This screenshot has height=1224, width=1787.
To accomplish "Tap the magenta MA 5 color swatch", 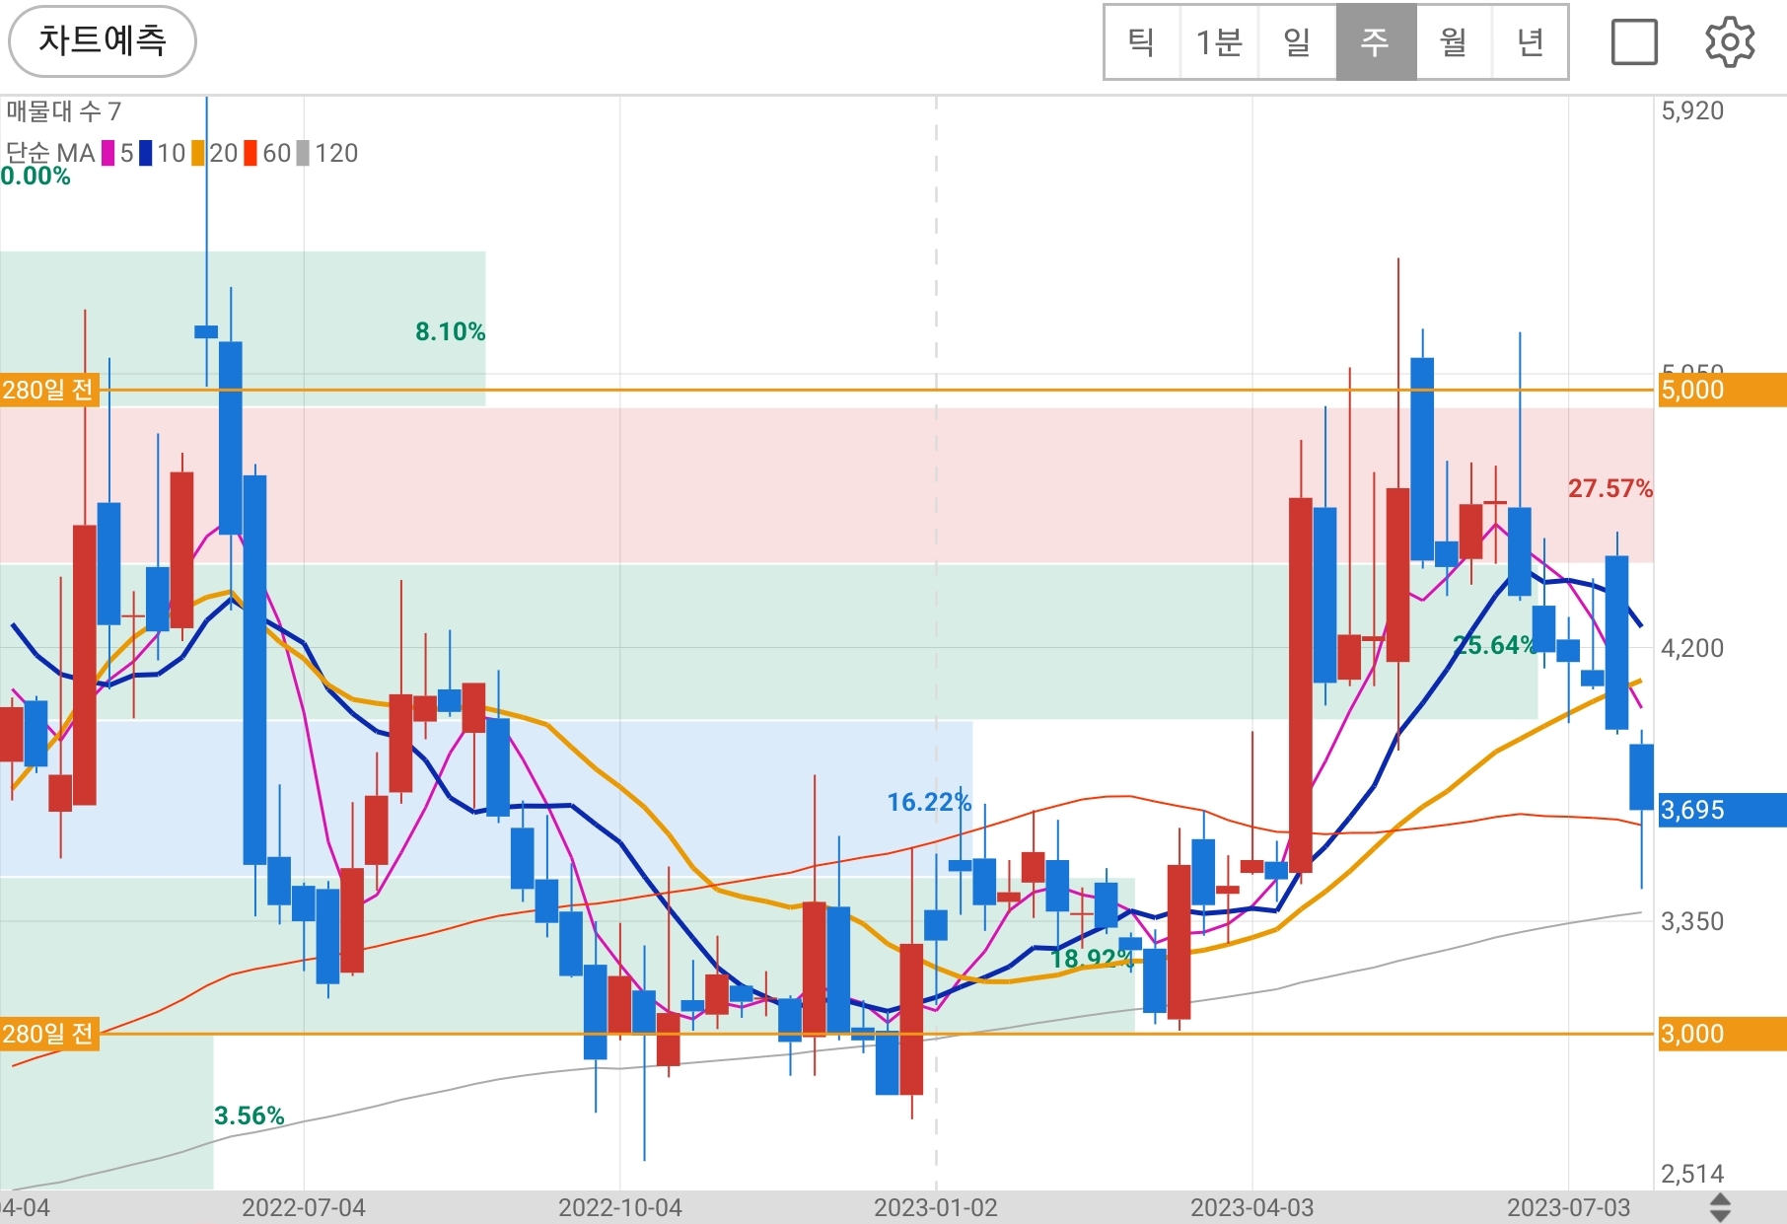I will pyautogui.click(x=108, y=153).
